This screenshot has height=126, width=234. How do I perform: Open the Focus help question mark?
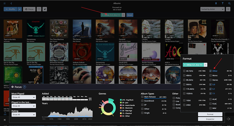[24, 87]
